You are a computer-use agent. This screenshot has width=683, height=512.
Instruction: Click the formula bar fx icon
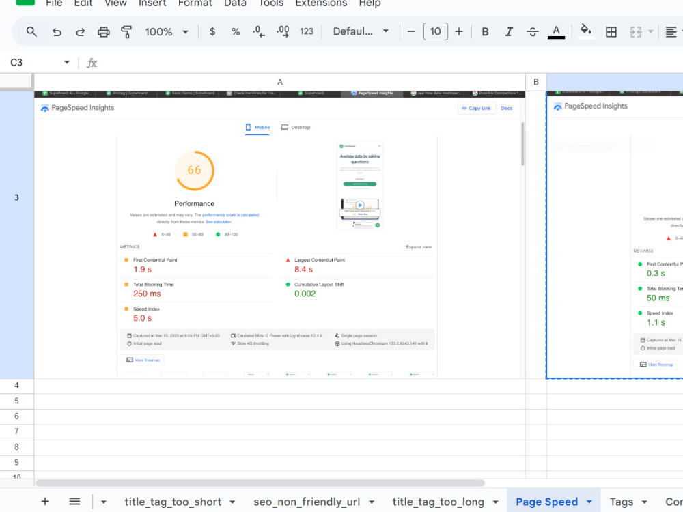click(92, 63)
